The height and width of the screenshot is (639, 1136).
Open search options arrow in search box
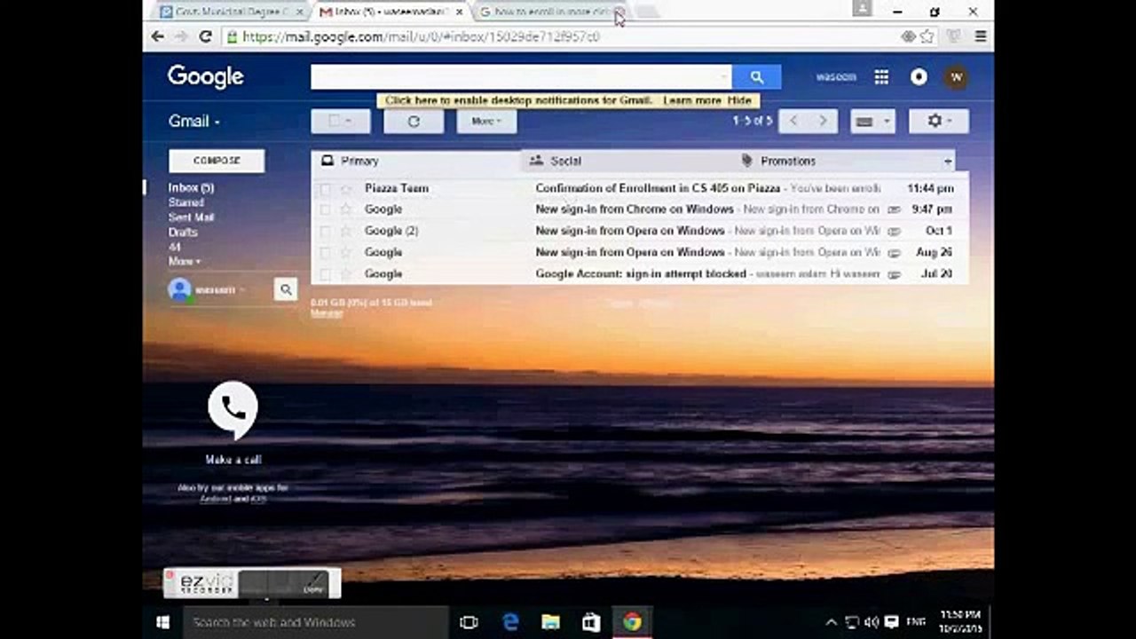point(724,77)
